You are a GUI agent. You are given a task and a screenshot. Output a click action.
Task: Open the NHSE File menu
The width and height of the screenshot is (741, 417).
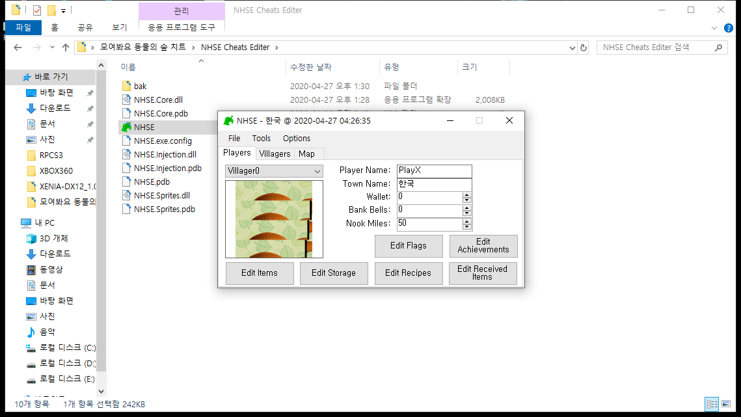pos(234,139)
